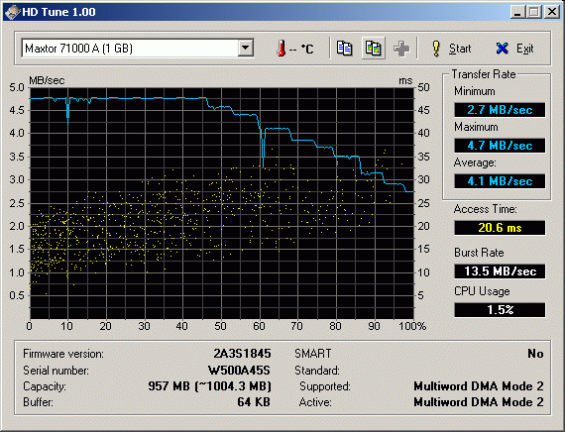Click the Transfer Rate group label
Screen dimensions: 565x432
pos(484,74)
